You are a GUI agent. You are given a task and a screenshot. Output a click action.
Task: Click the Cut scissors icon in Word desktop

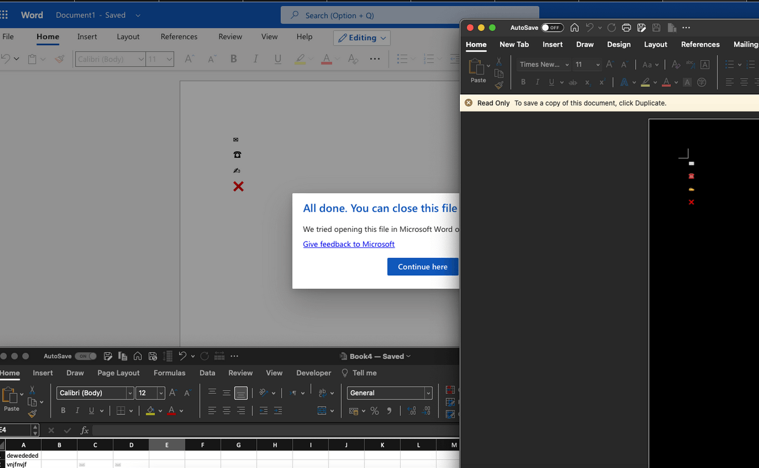tap(499, 61)
